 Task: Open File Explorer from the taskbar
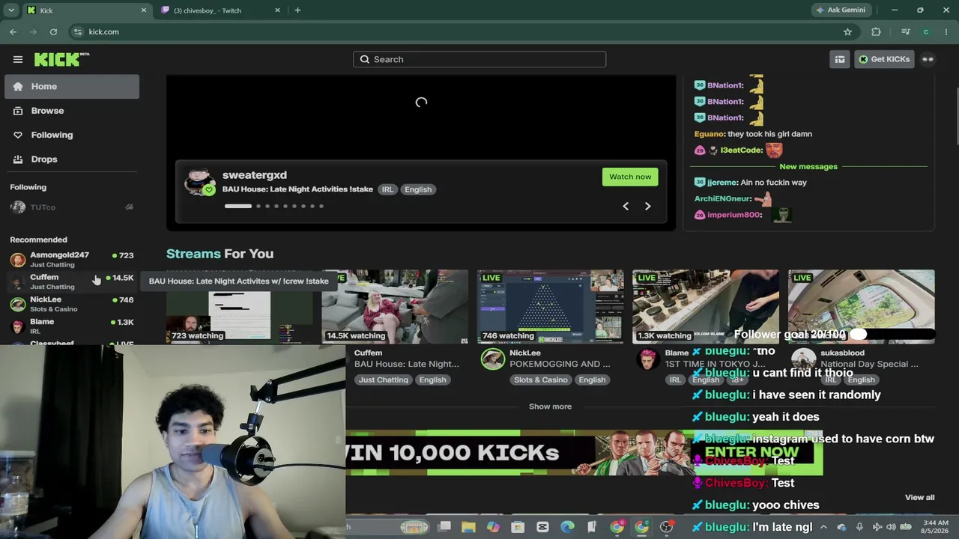(x=468, y=527)
